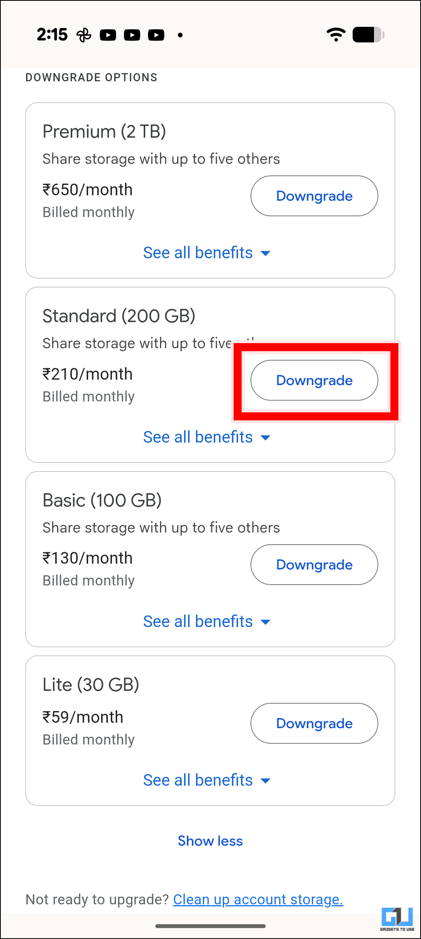Image resolution: width=421 pixels, height=939 pixels.
Task: Collapse options with Show less
Action: (210, 841)
